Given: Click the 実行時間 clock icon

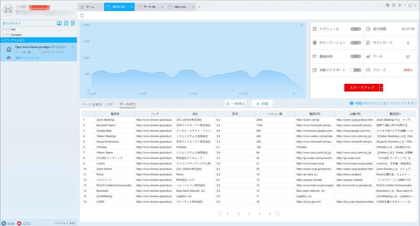Looking at the screenshot, I should pyautogui.click(x=369, y=29).
